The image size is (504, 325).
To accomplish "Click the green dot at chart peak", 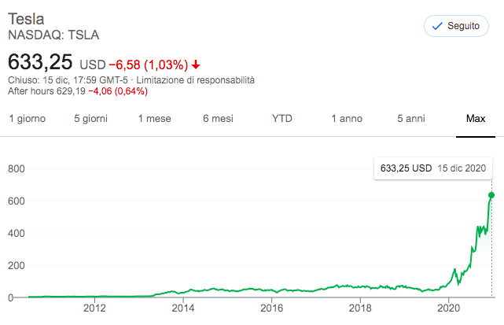I will pos(492,195).
